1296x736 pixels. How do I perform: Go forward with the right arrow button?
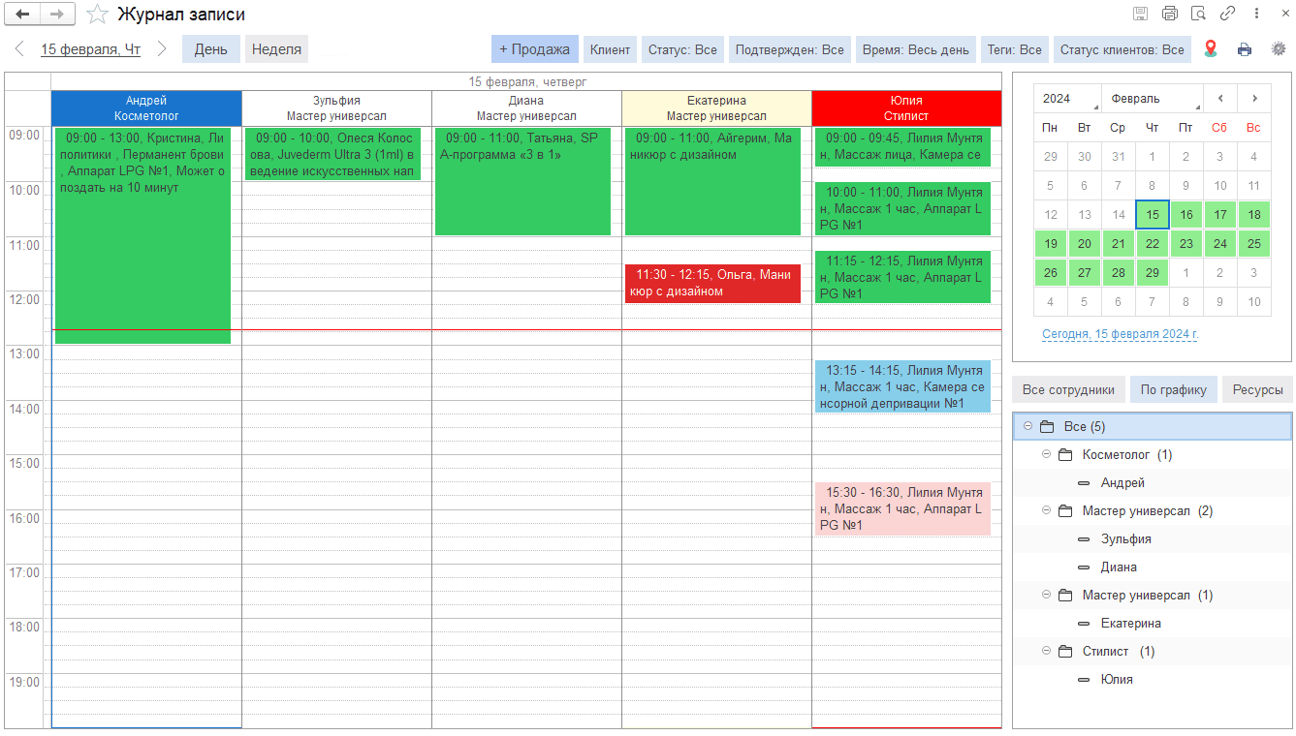[x=58, y=14]
